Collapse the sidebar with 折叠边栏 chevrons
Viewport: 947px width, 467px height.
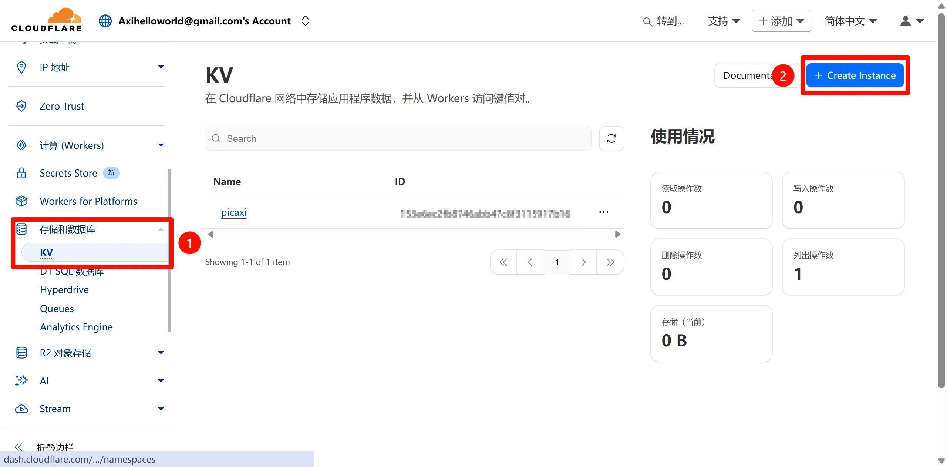pos(18,447)
